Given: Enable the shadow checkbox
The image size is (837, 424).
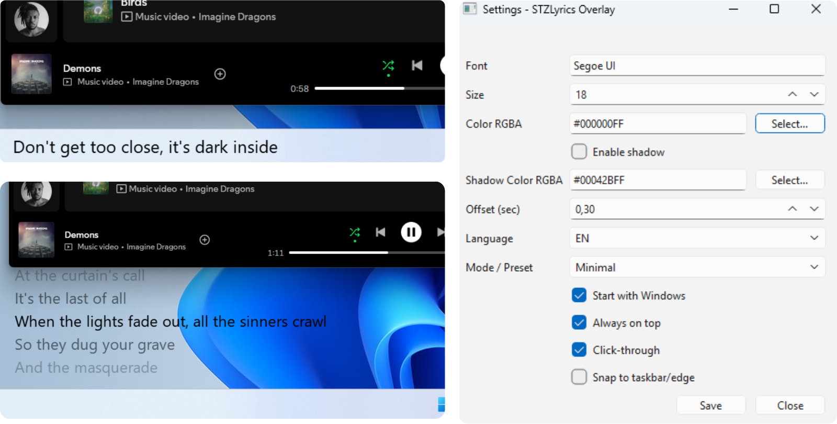Looking at the screenshot, I should click(x=579, y=152).
